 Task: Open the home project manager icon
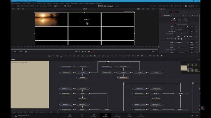click(192, 116)
